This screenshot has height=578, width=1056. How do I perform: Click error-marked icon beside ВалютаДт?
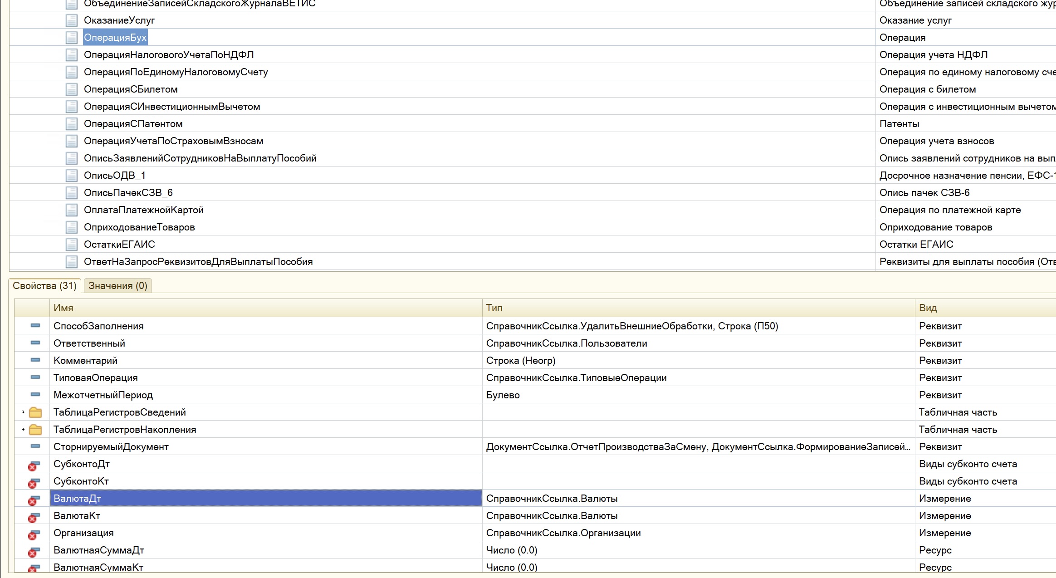point(34,500)
